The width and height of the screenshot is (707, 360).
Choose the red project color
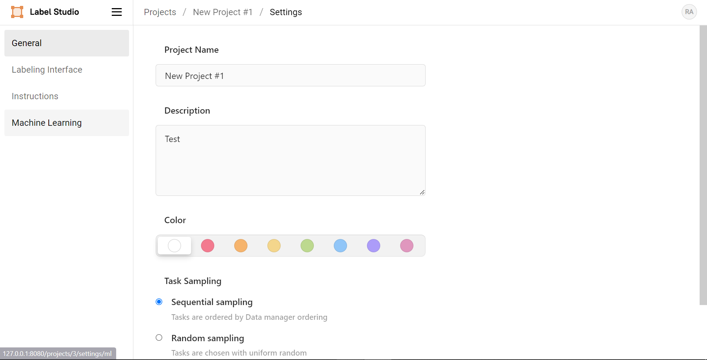coord(208,246)
